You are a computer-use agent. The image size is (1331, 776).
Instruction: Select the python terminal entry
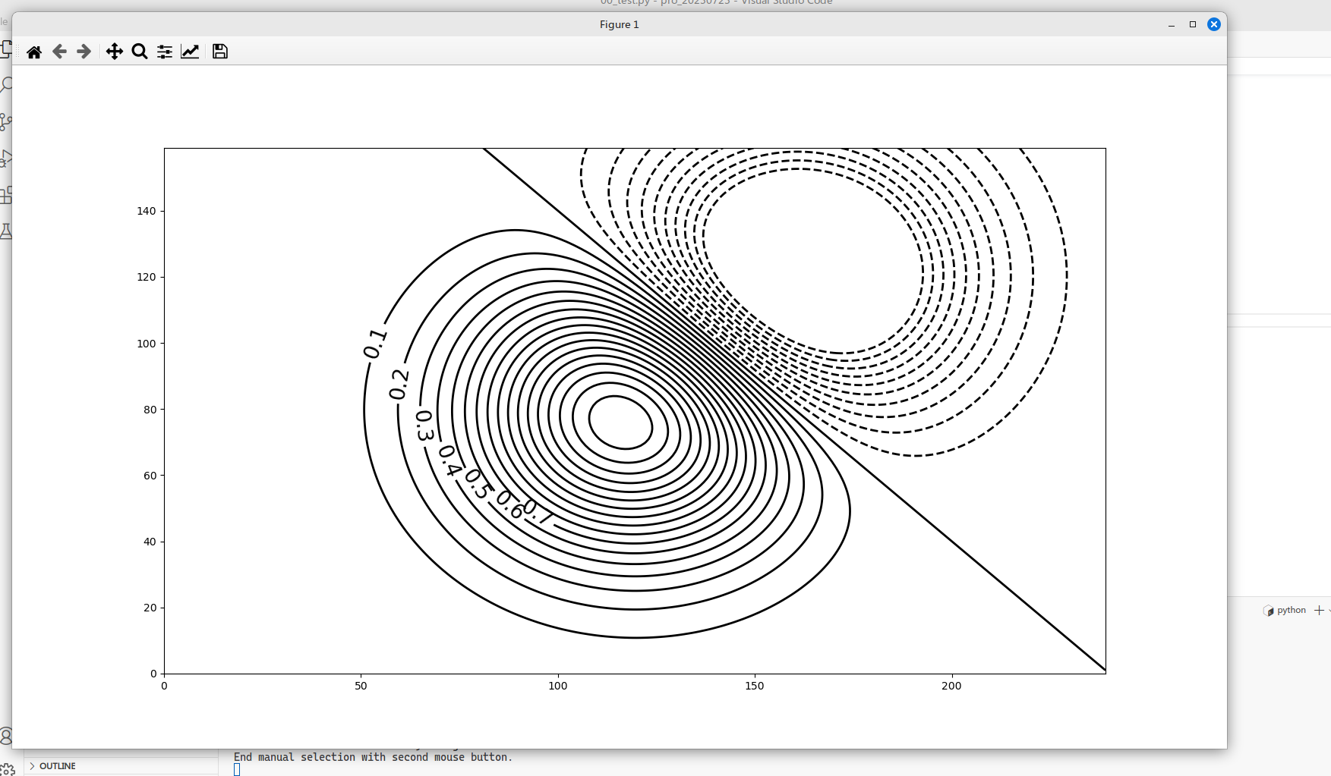(x=1285, y=610)
